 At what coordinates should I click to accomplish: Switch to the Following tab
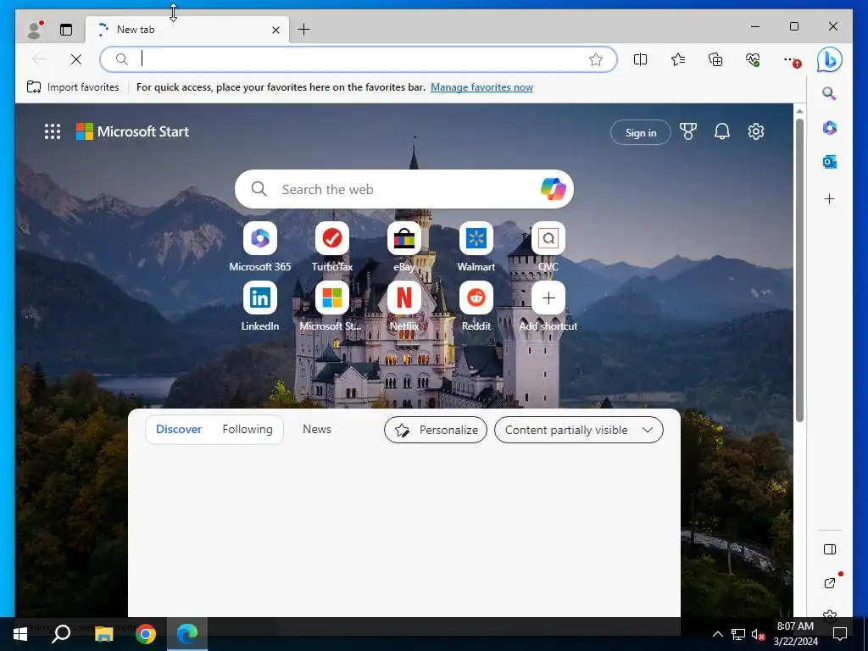pyautogui.click(x=248, y=430)
